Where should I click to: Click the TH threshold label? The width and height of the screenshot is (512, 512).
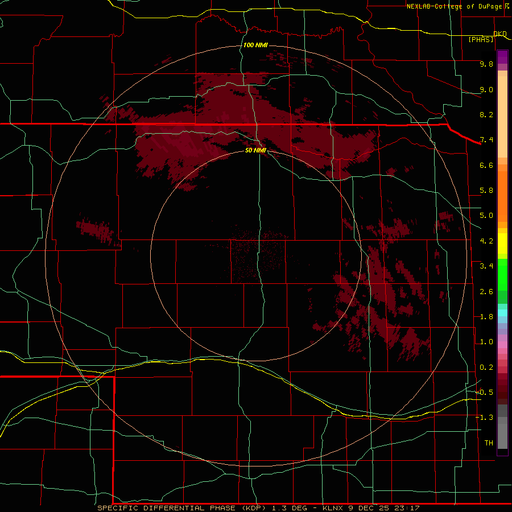[489, 443]
